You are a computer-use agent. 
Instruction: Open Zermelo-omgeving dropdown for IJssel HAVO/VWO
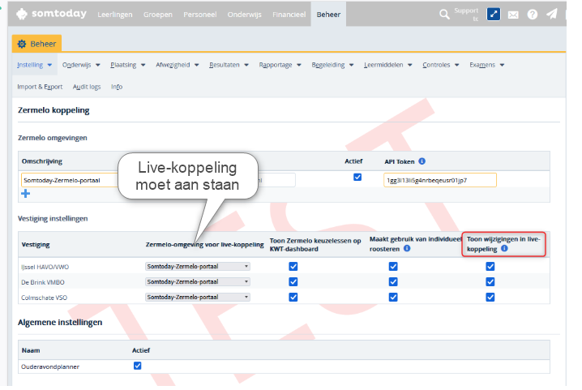[198, 266]
